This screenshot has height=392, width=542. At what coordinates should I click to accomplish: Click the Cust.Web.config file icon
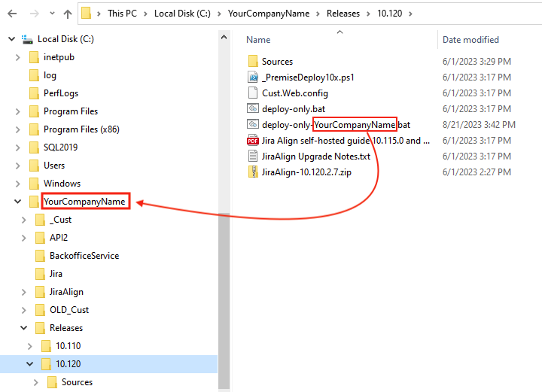click(253, 93)
